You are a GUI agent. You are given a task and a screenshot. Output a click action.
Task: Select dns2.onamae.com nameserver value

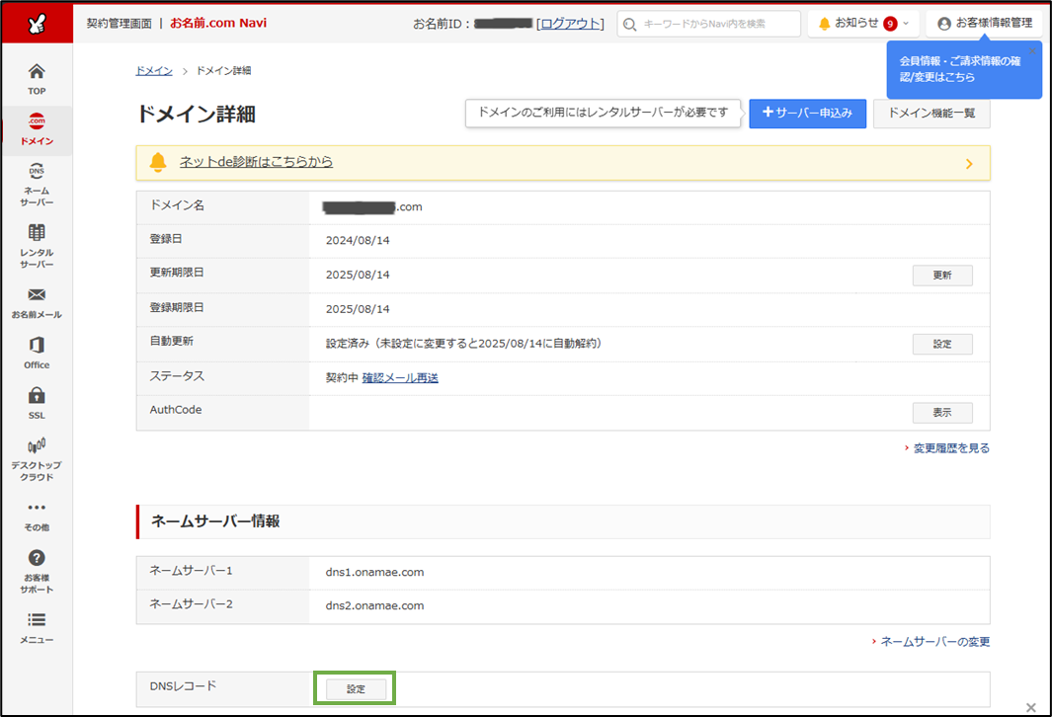[x=375, y=605]
